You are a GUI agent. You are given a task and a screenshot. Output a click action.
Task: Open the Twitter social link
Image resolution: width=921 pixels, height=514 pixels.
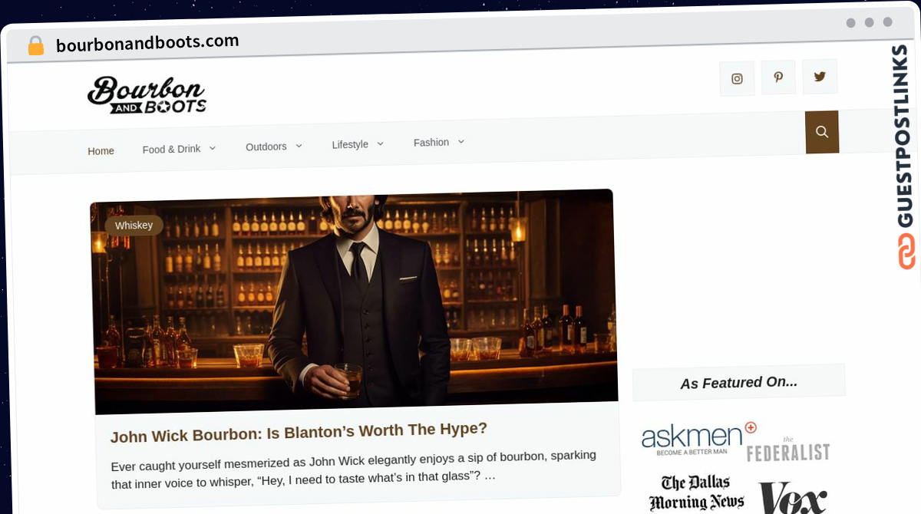pos(820,76)
